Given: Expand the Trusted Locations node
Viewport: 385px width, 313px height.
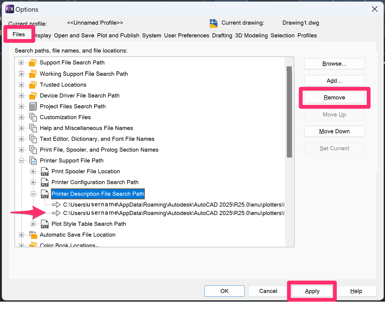Looking at the screenshot, I should (x=21, y=85).
